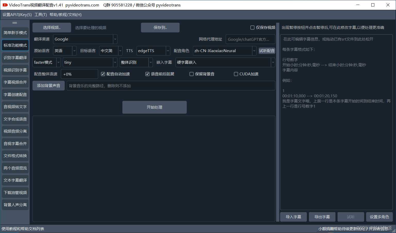The image size is (396, 233).
Task: Open 下载油管视频 tool
Action: coord(15,192)
